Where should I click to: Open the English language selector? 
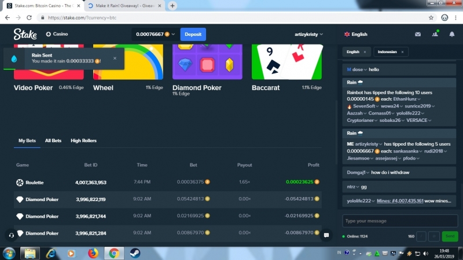tap(356, 34)
